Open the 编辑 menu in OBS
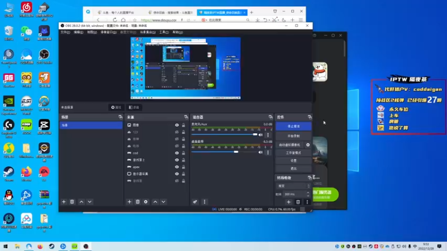 (x=78, y=32)
